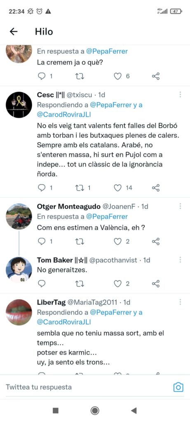
Task: Tap the Android home circle button
Action: coord(95,410)
